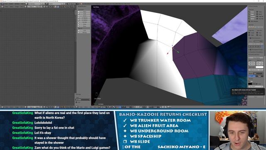
Task: Add a Monkey mesh from the tool shelf
Action: tap(84, 32)
